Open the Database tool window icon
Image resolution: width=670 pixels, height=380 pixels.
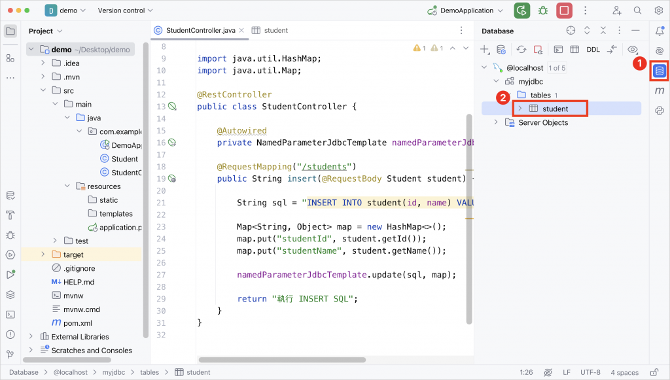[660, 71]
